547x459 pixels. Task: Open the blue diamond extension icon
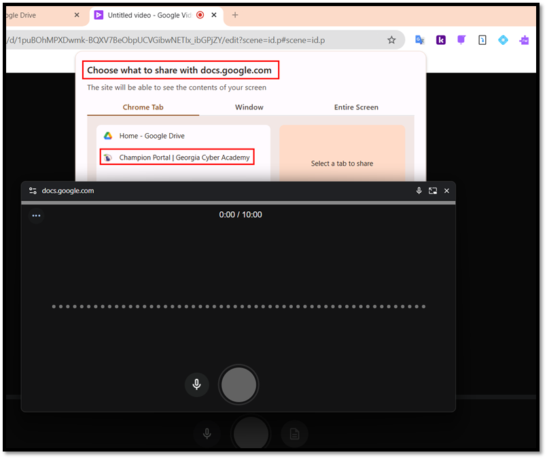(x=503, y=40)
